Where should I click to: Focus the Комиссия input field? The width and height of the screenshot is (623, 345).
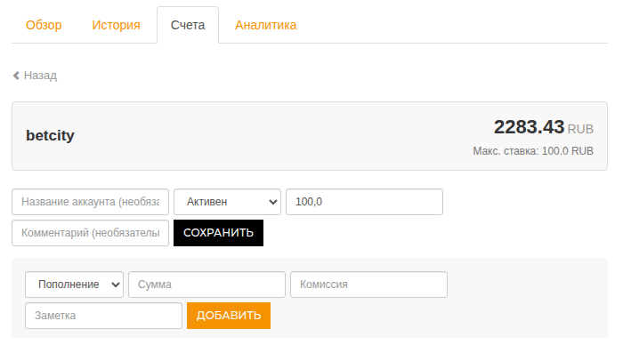[368, 285]
